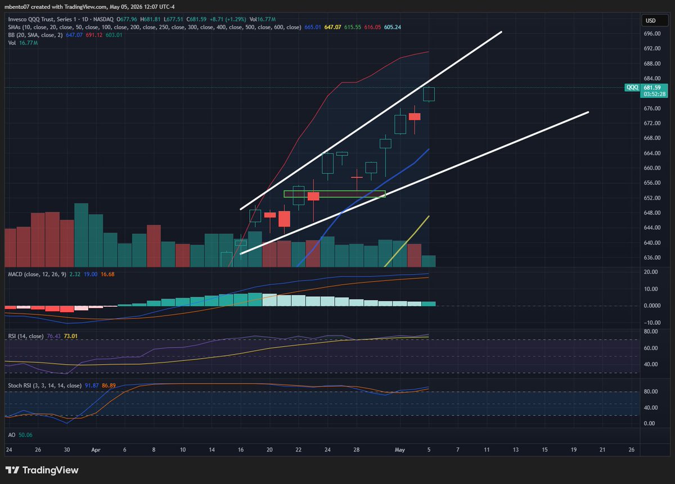Click the QQQ symbol tag on price axis
Viewport: 675px width, 484px height.
tap(631, 88)
